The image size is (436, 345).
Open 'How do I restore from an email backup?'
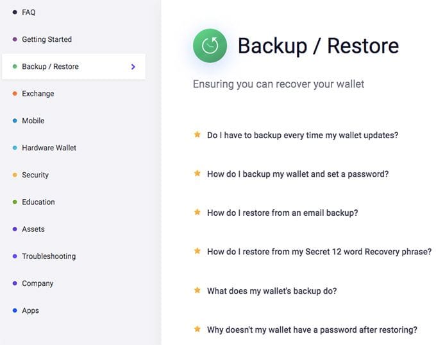pyautogui.click(x=283, y=213)
